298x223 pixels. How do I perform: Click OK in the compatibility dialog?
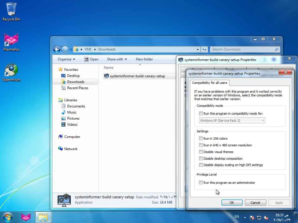pos(232,202)
